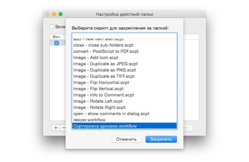
Task: Click the Отменить button
Action: [x=126, y=139]
